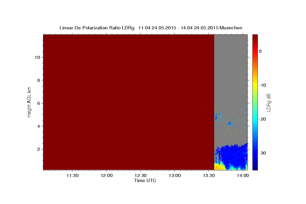This screenshot has width=306, height=204.
Task: Click the plot title text
Action: pyautogui.click(x=151, y=28)
